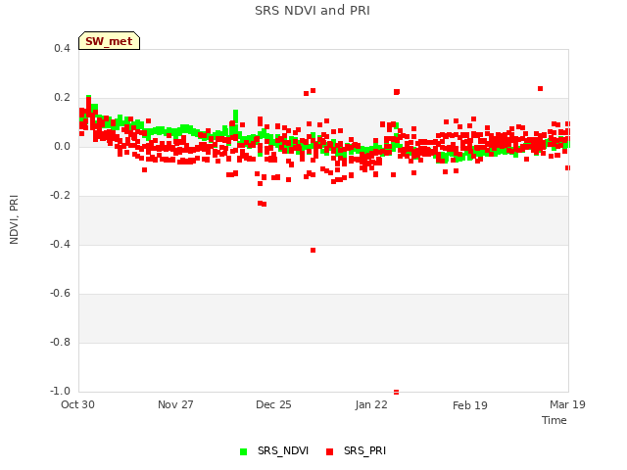The image size is (627, 470).
Task: Select the PRI outlier point near -0.42
Action: (313, 251)
